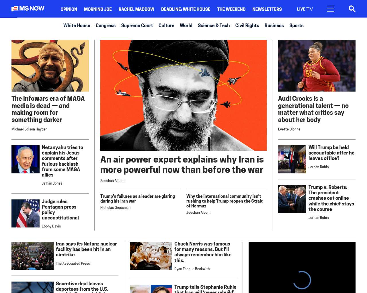Read the Chuck Norris remembrance story
367x293 pixels.
(203, 252)
